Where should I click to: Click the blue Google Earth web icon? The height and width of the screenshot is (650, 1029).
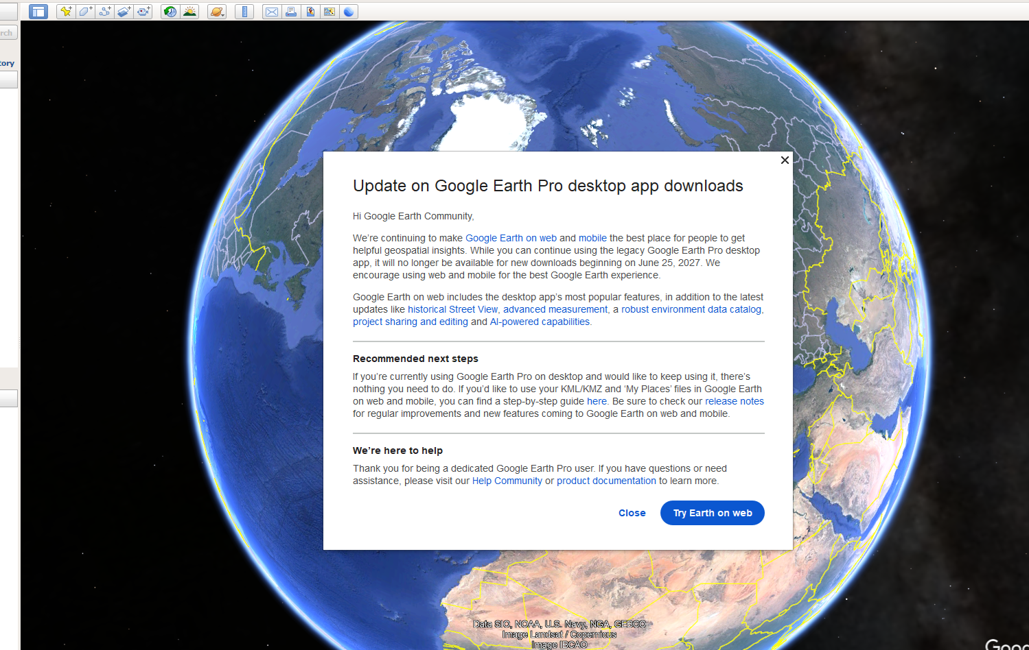point(349,12)
